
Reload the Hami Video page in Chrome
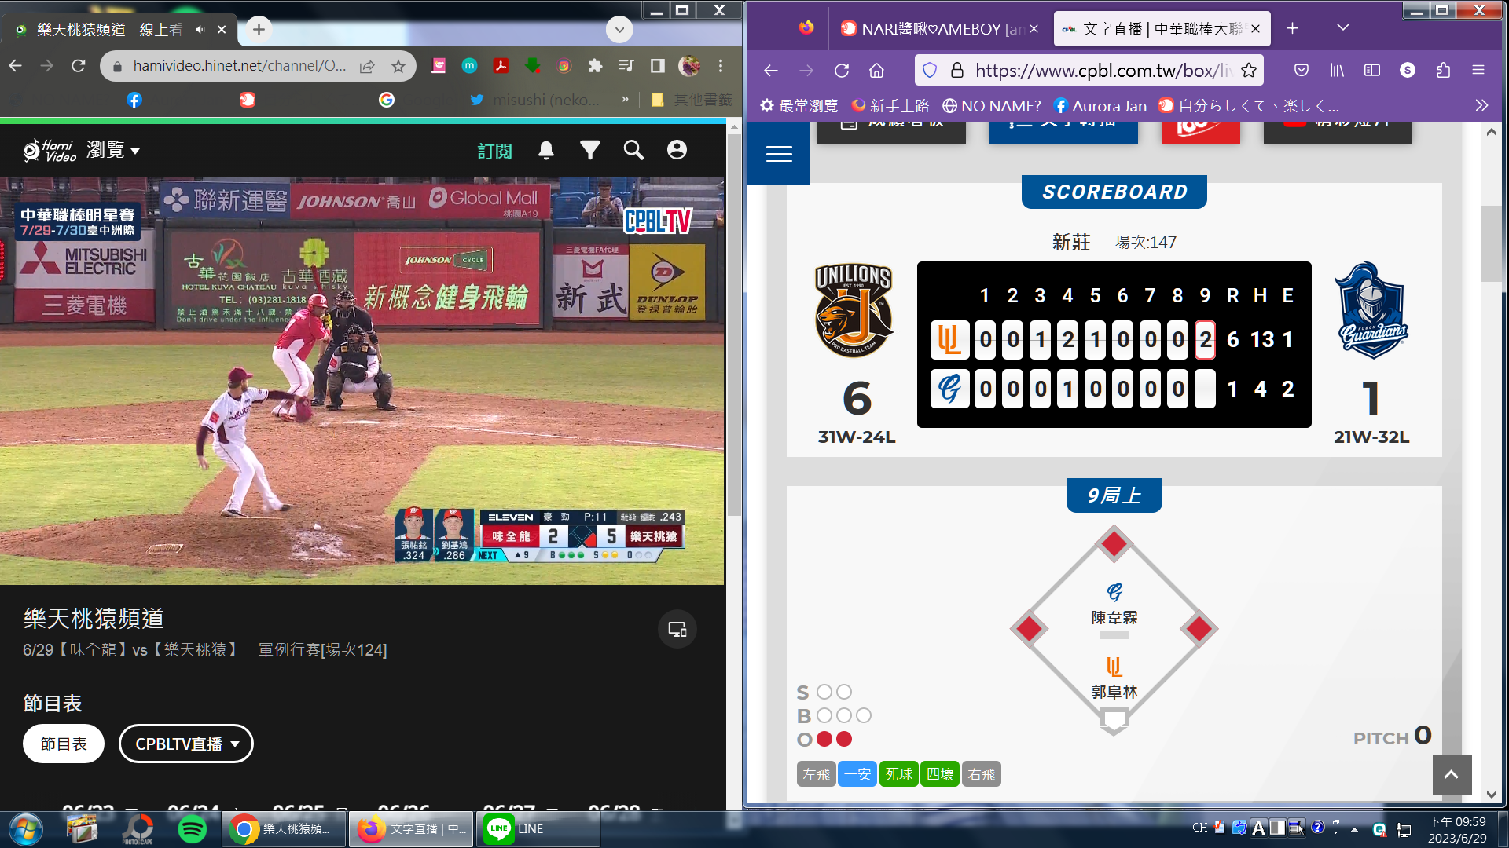[x=78, y=66]
